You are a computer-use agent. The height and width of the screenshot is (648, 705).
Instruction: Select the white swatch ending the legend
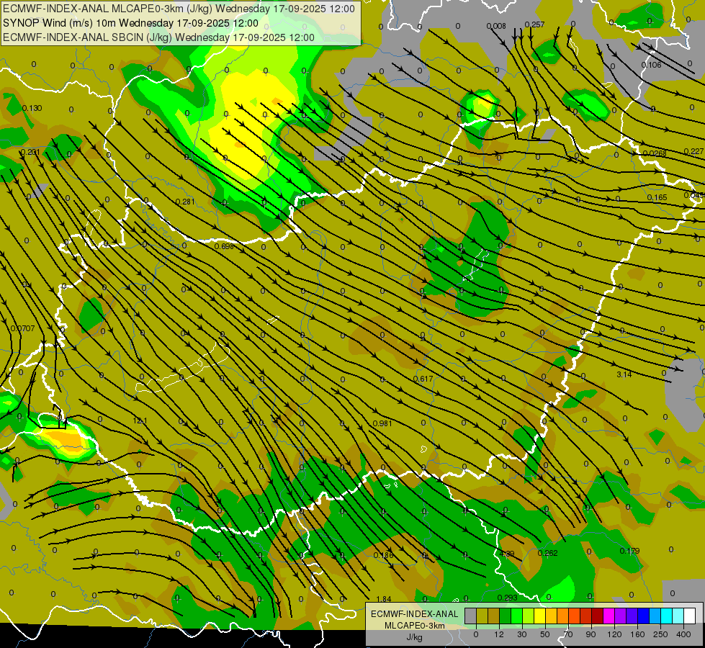point(689,616)
